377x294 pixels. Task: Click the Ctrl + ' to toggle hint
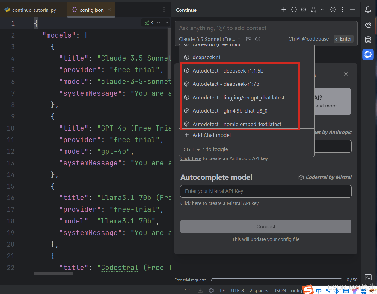tap(206, 149)
